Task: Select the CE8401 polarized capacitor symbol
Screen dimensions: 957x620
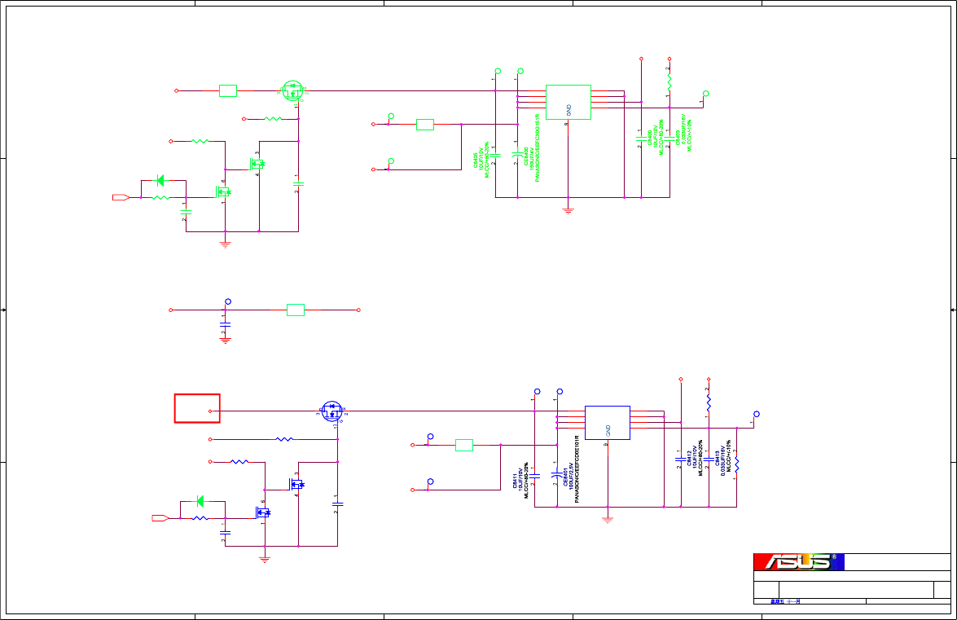Action: coord(556,473)
